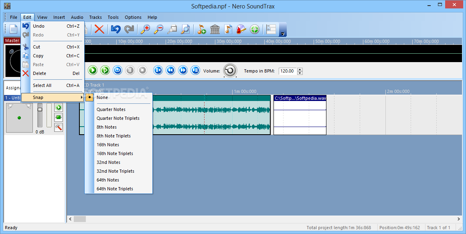
Task: Open the File menu
Action: click(13, 17)
